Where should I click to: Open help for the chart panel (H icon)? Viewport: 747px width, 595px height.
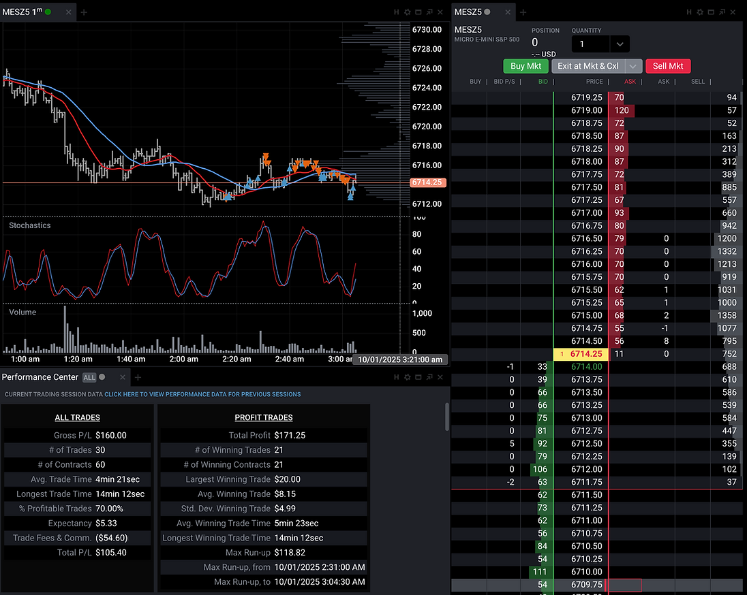(397, 12)
